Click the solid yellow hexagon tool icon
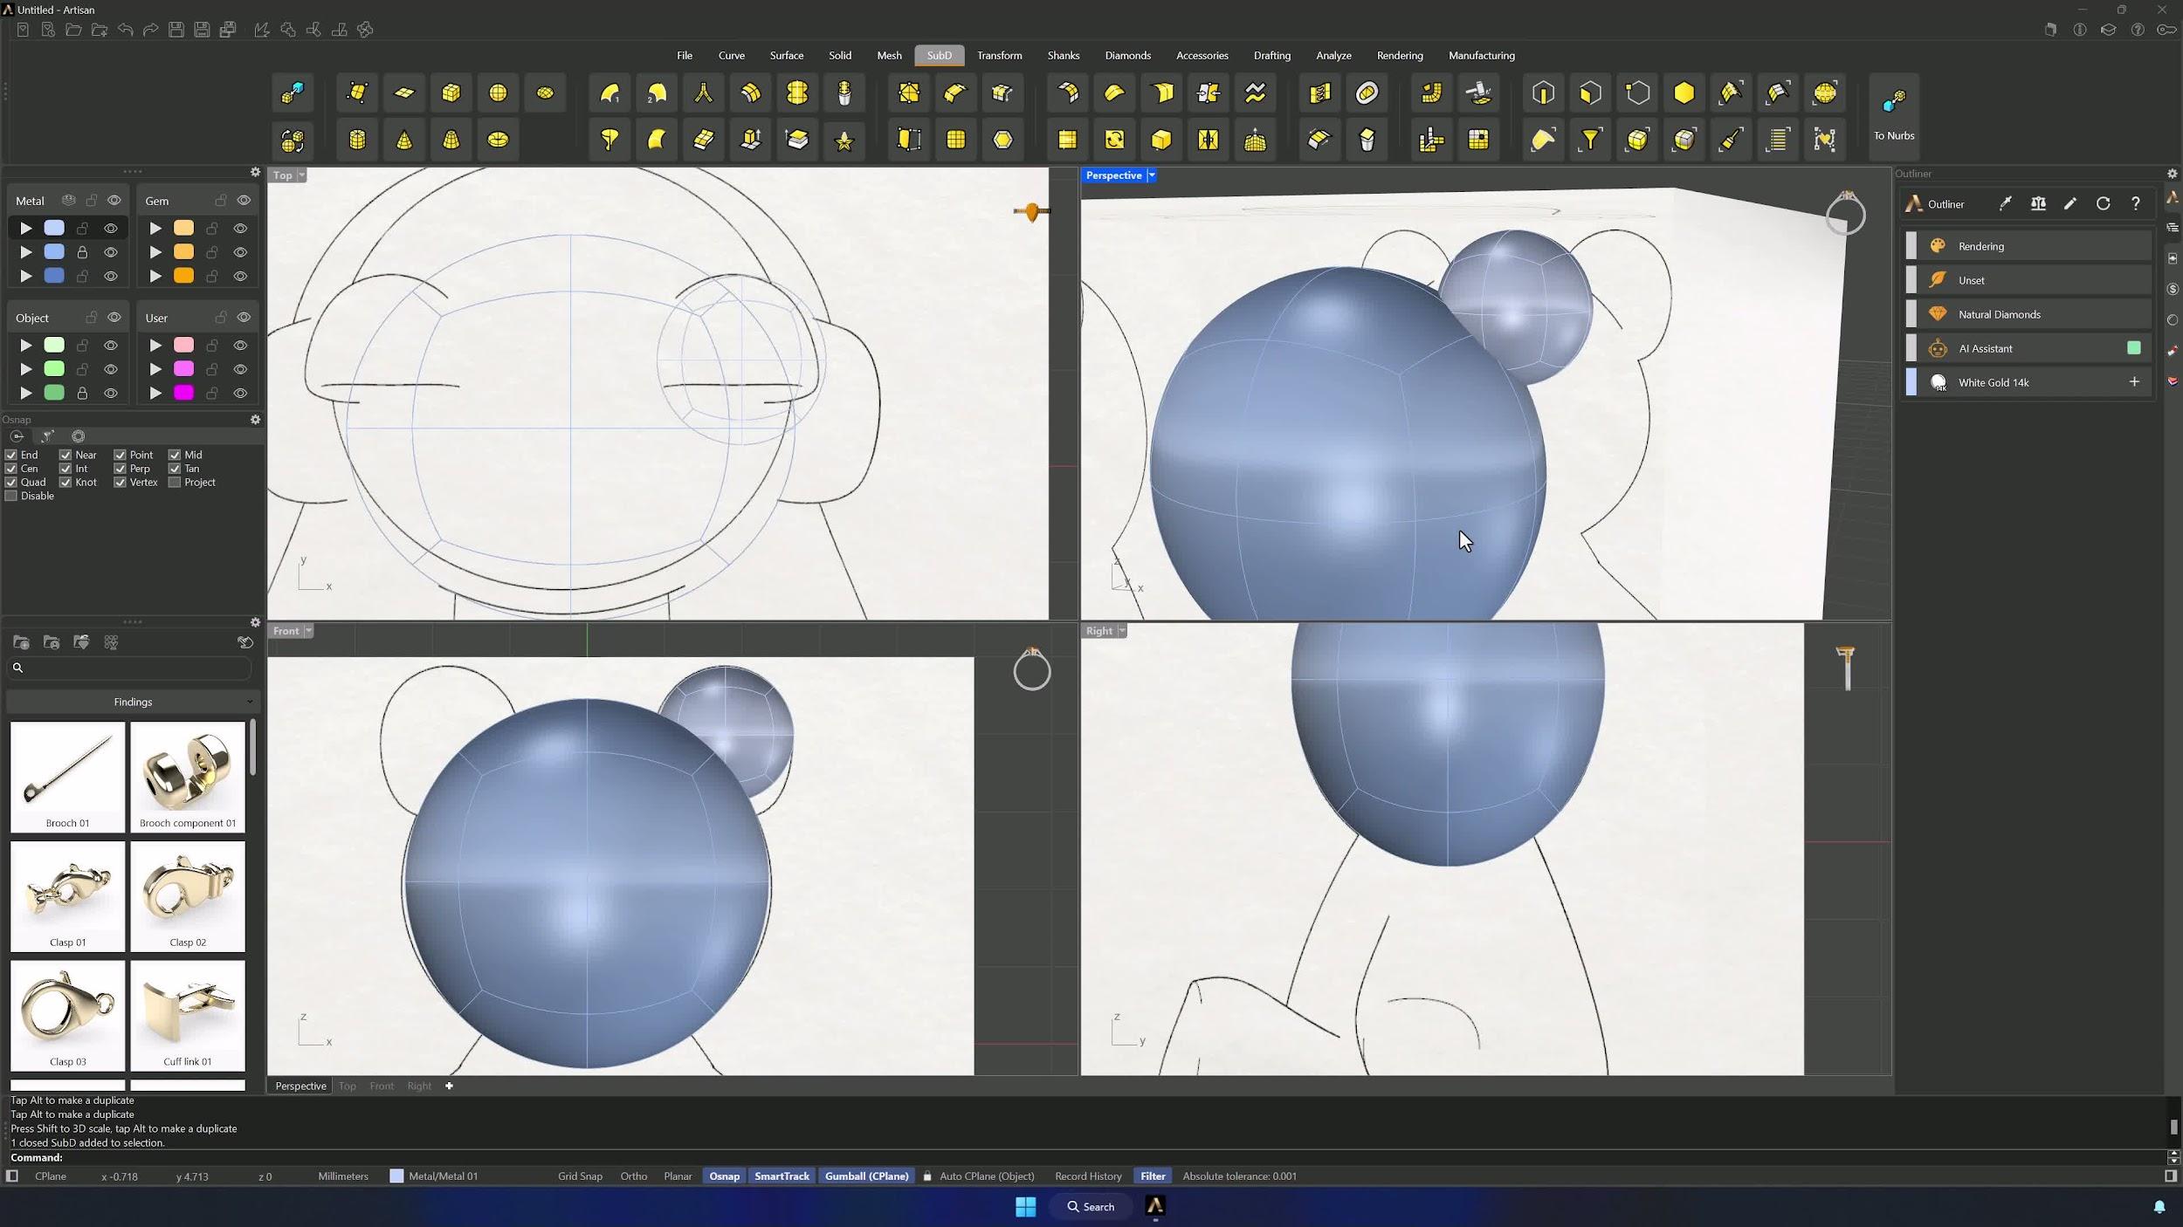This screenshot has width=2183, height=1227. [x=1684, y=93]
